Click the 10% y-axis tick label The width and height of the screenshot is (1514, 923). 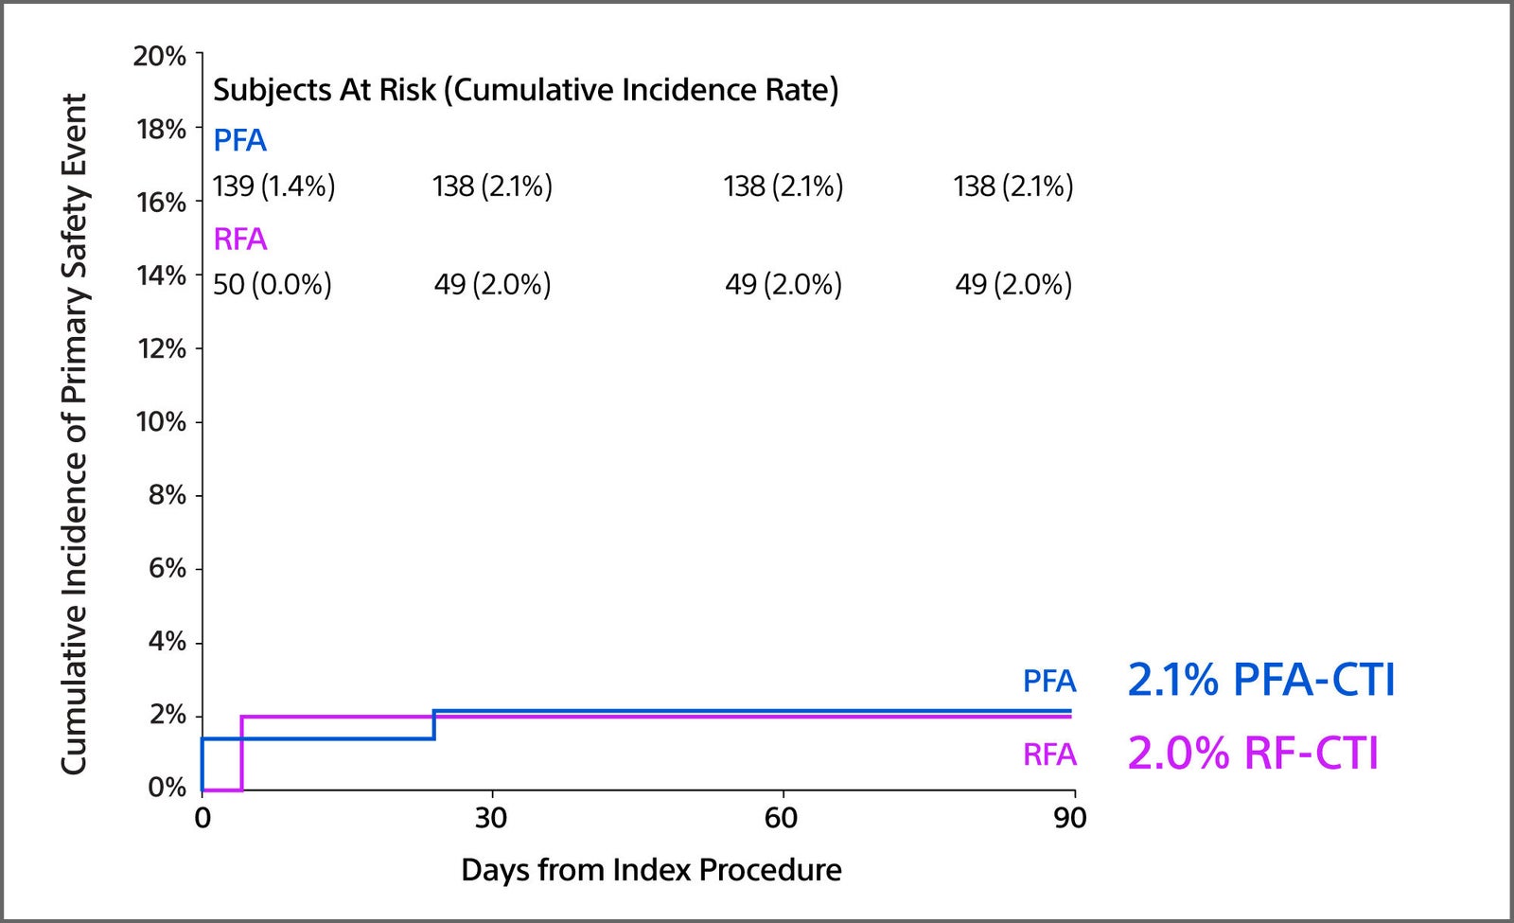[x=161, y=422]
